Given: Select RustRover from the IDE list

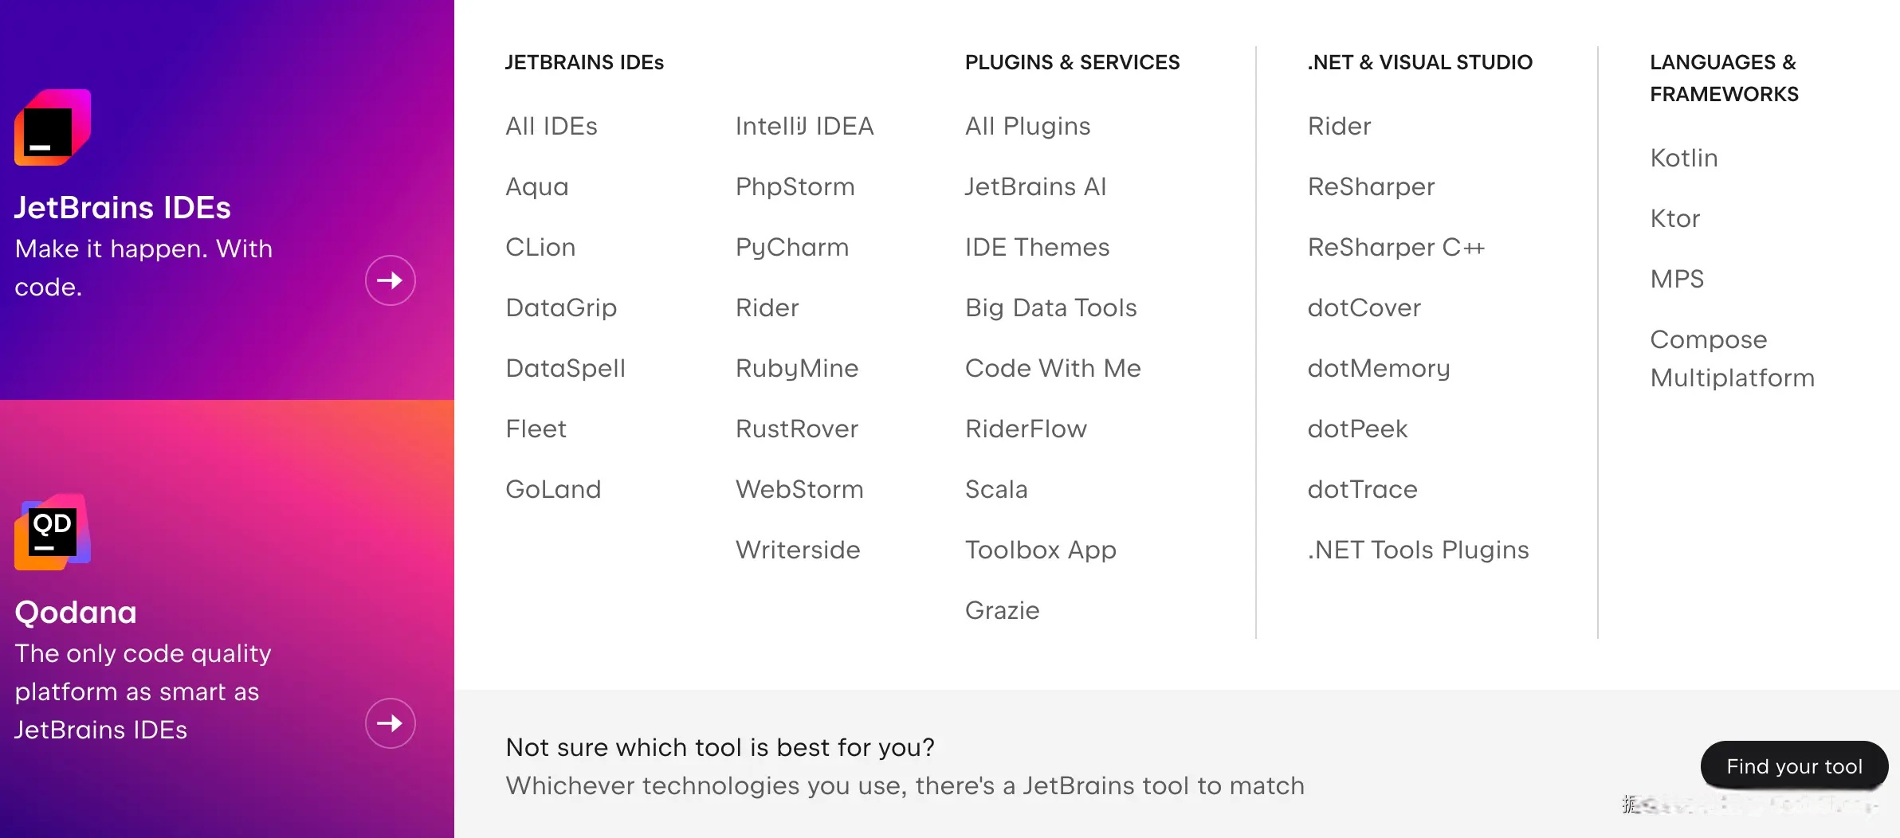Looking at the screenshot, I should pos(796,429).
